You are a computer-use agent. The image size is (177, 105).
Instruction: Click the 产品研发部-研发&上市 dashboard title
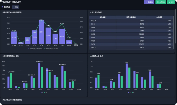pos(11,2)
